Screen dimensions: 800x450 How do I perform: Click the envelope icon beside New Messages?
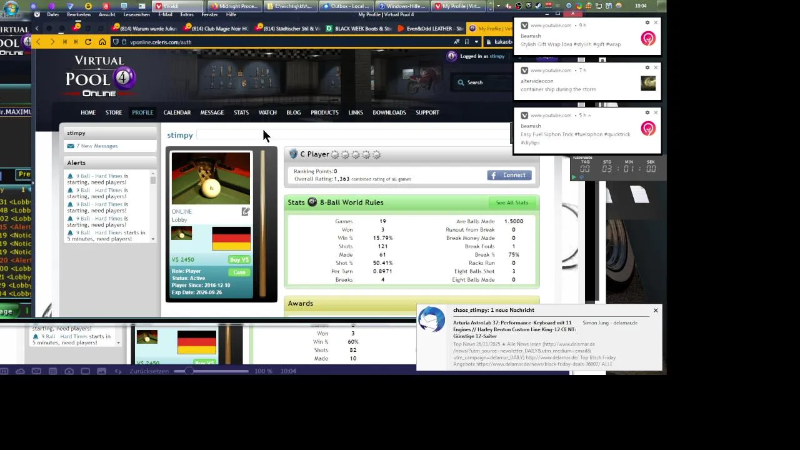click(x=71, y=146)
